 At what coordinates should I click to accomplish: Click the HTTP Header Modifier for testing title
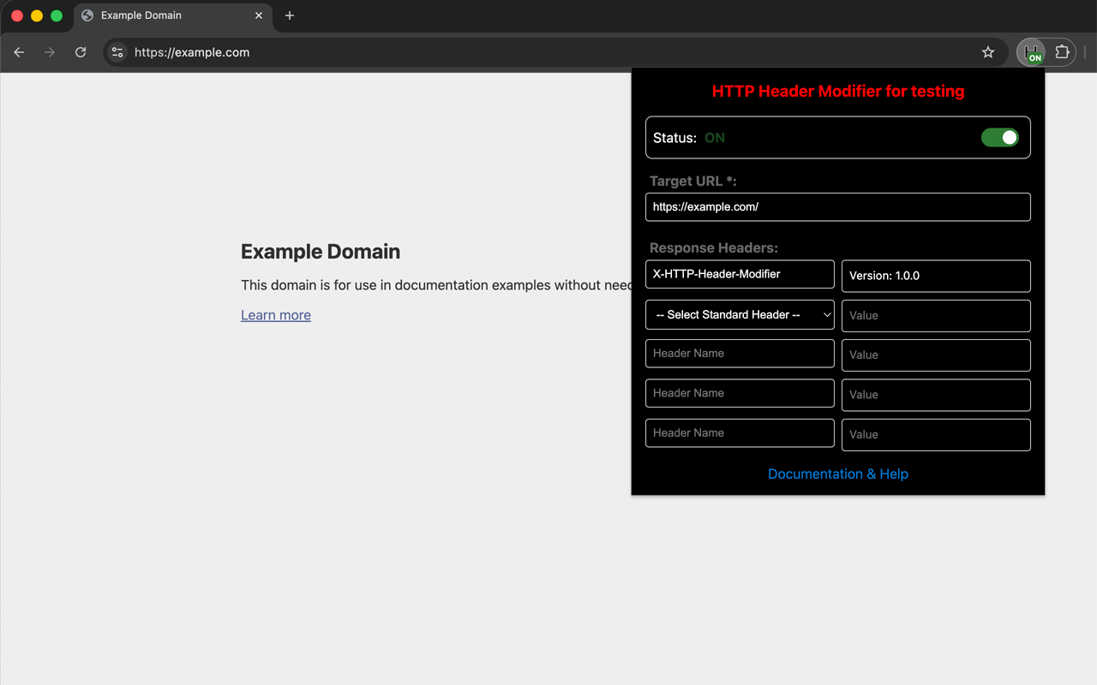click(x=838, y=92)
